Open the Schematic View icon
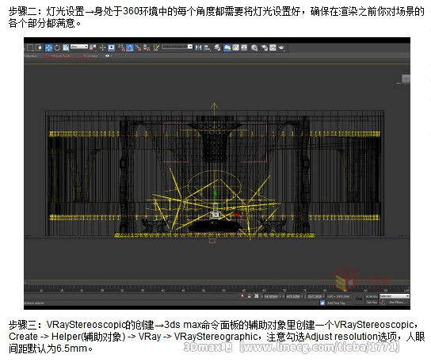The image size is (431, 362). pos(244,48)
